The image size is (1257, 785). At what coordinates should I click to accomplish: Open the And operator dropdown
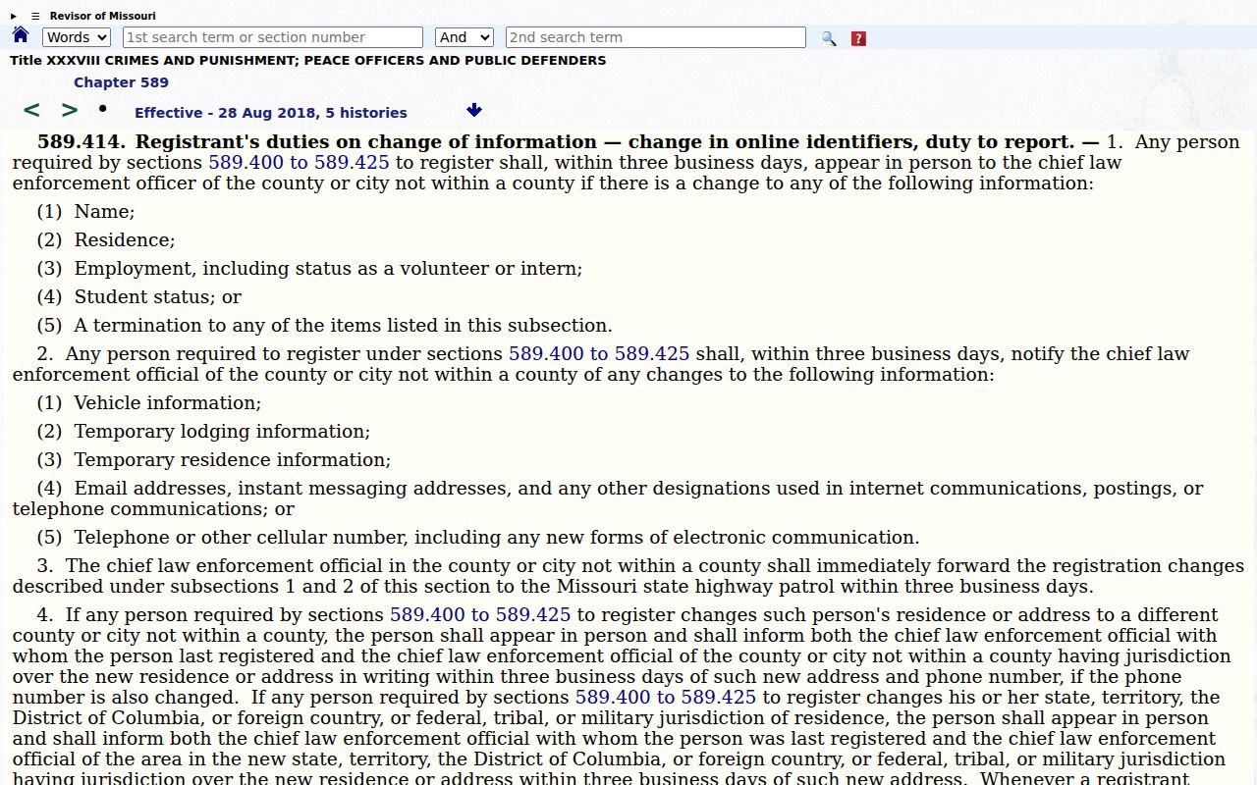464,37
